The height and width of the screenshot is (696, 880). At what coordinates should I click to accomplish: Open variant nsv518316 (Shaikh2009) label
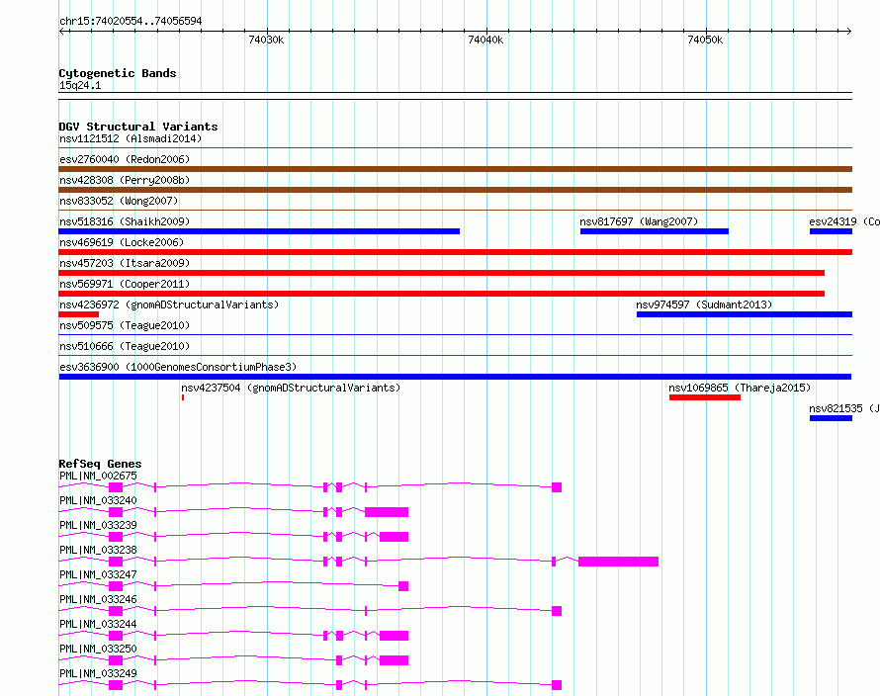coord(125,221)
